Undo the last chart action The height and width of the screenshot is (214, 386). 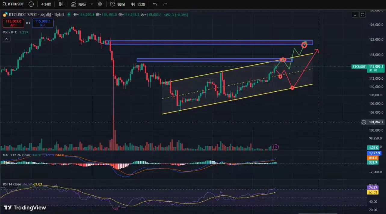coord(155,4)
